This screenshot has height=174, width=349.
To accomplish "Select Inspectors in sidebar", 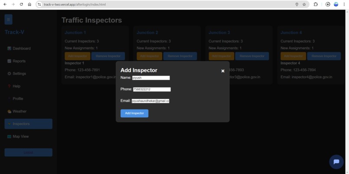I will coord(29,124).
